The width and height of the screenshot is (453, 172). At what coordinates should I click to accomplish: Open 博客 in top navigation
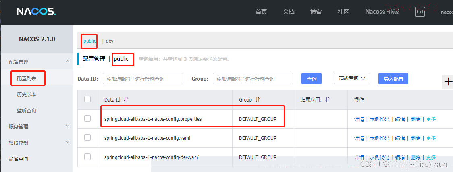[316, 12]
